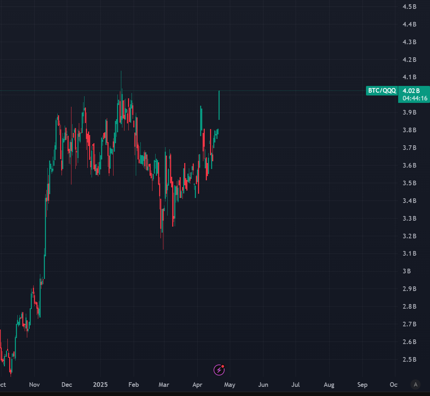Click the Feb label on time axis
The height and width of the screenshot is (396, 430).
[x=134, y=384]
